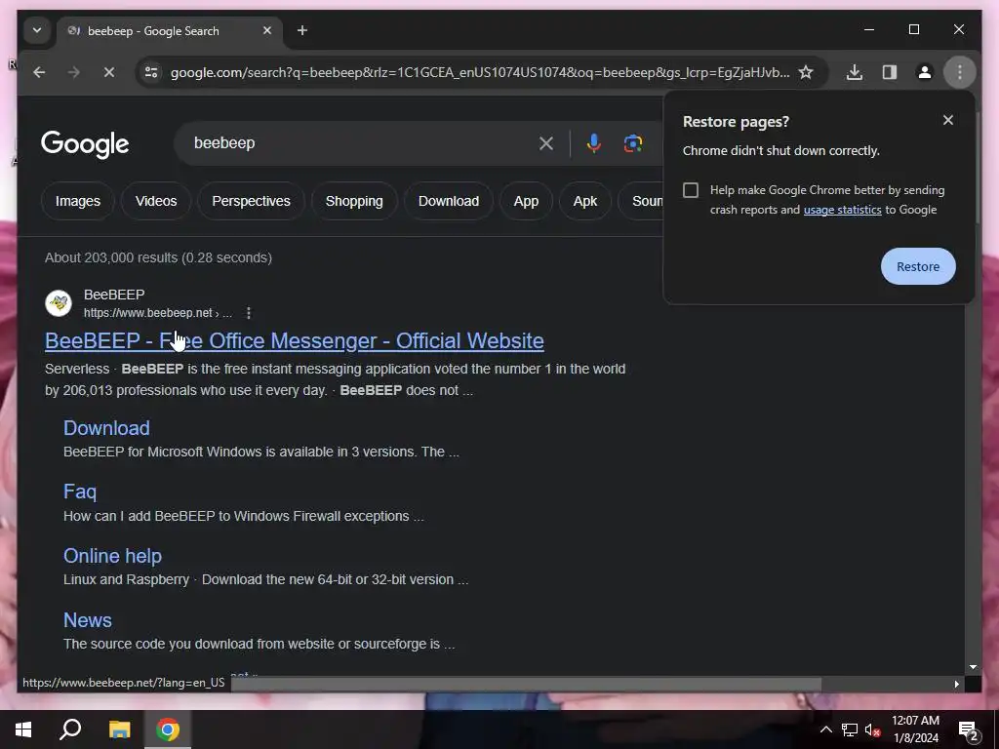Click the Restore button

[918, 266]
